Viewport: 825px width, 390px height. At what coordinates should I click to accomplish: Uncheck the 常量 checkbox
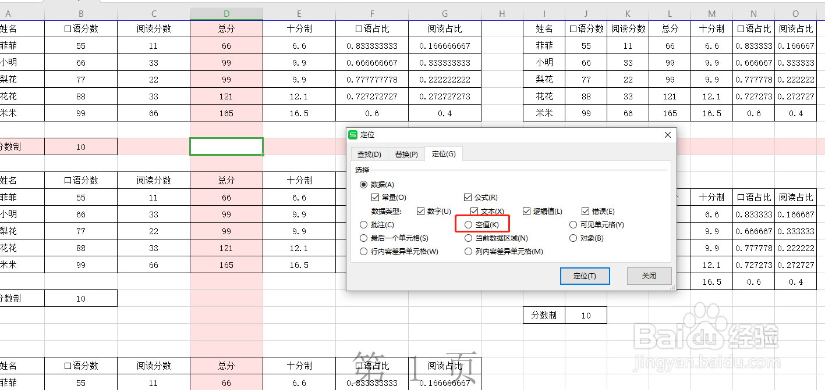(376, 197)
